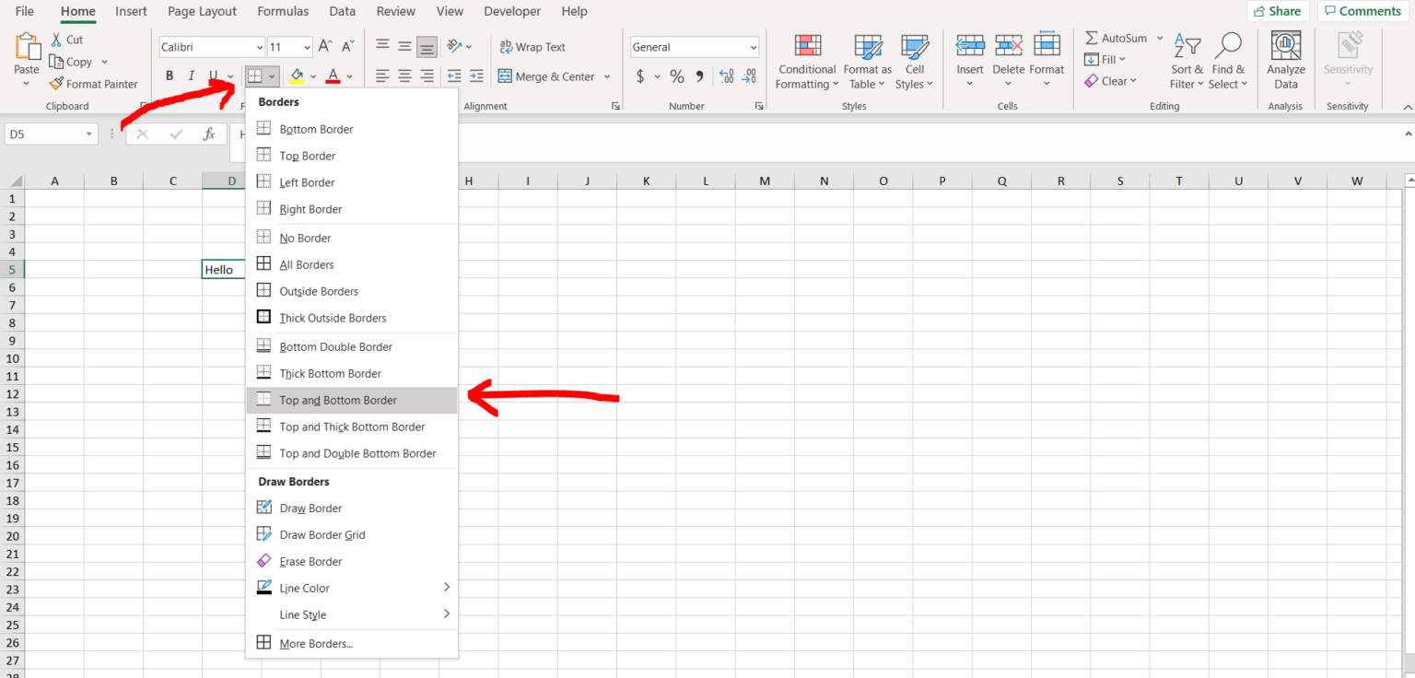Open Conditional Formatting options

coord(807,60)
